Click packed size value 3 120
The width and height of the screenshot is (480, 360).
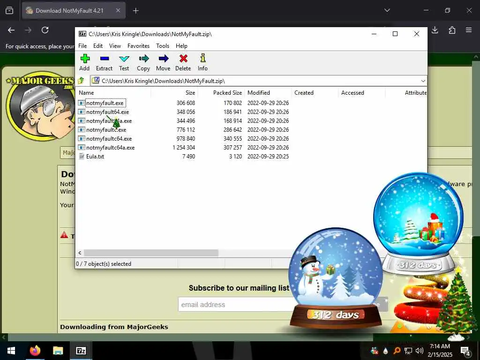[235, 156]
